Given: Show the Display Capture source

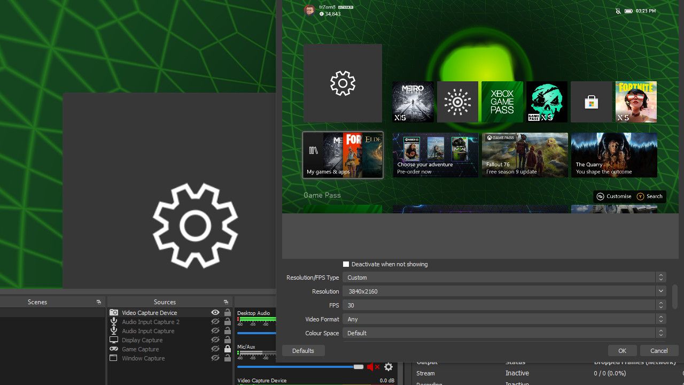Looking at the screenshot, I should point(215,340).
